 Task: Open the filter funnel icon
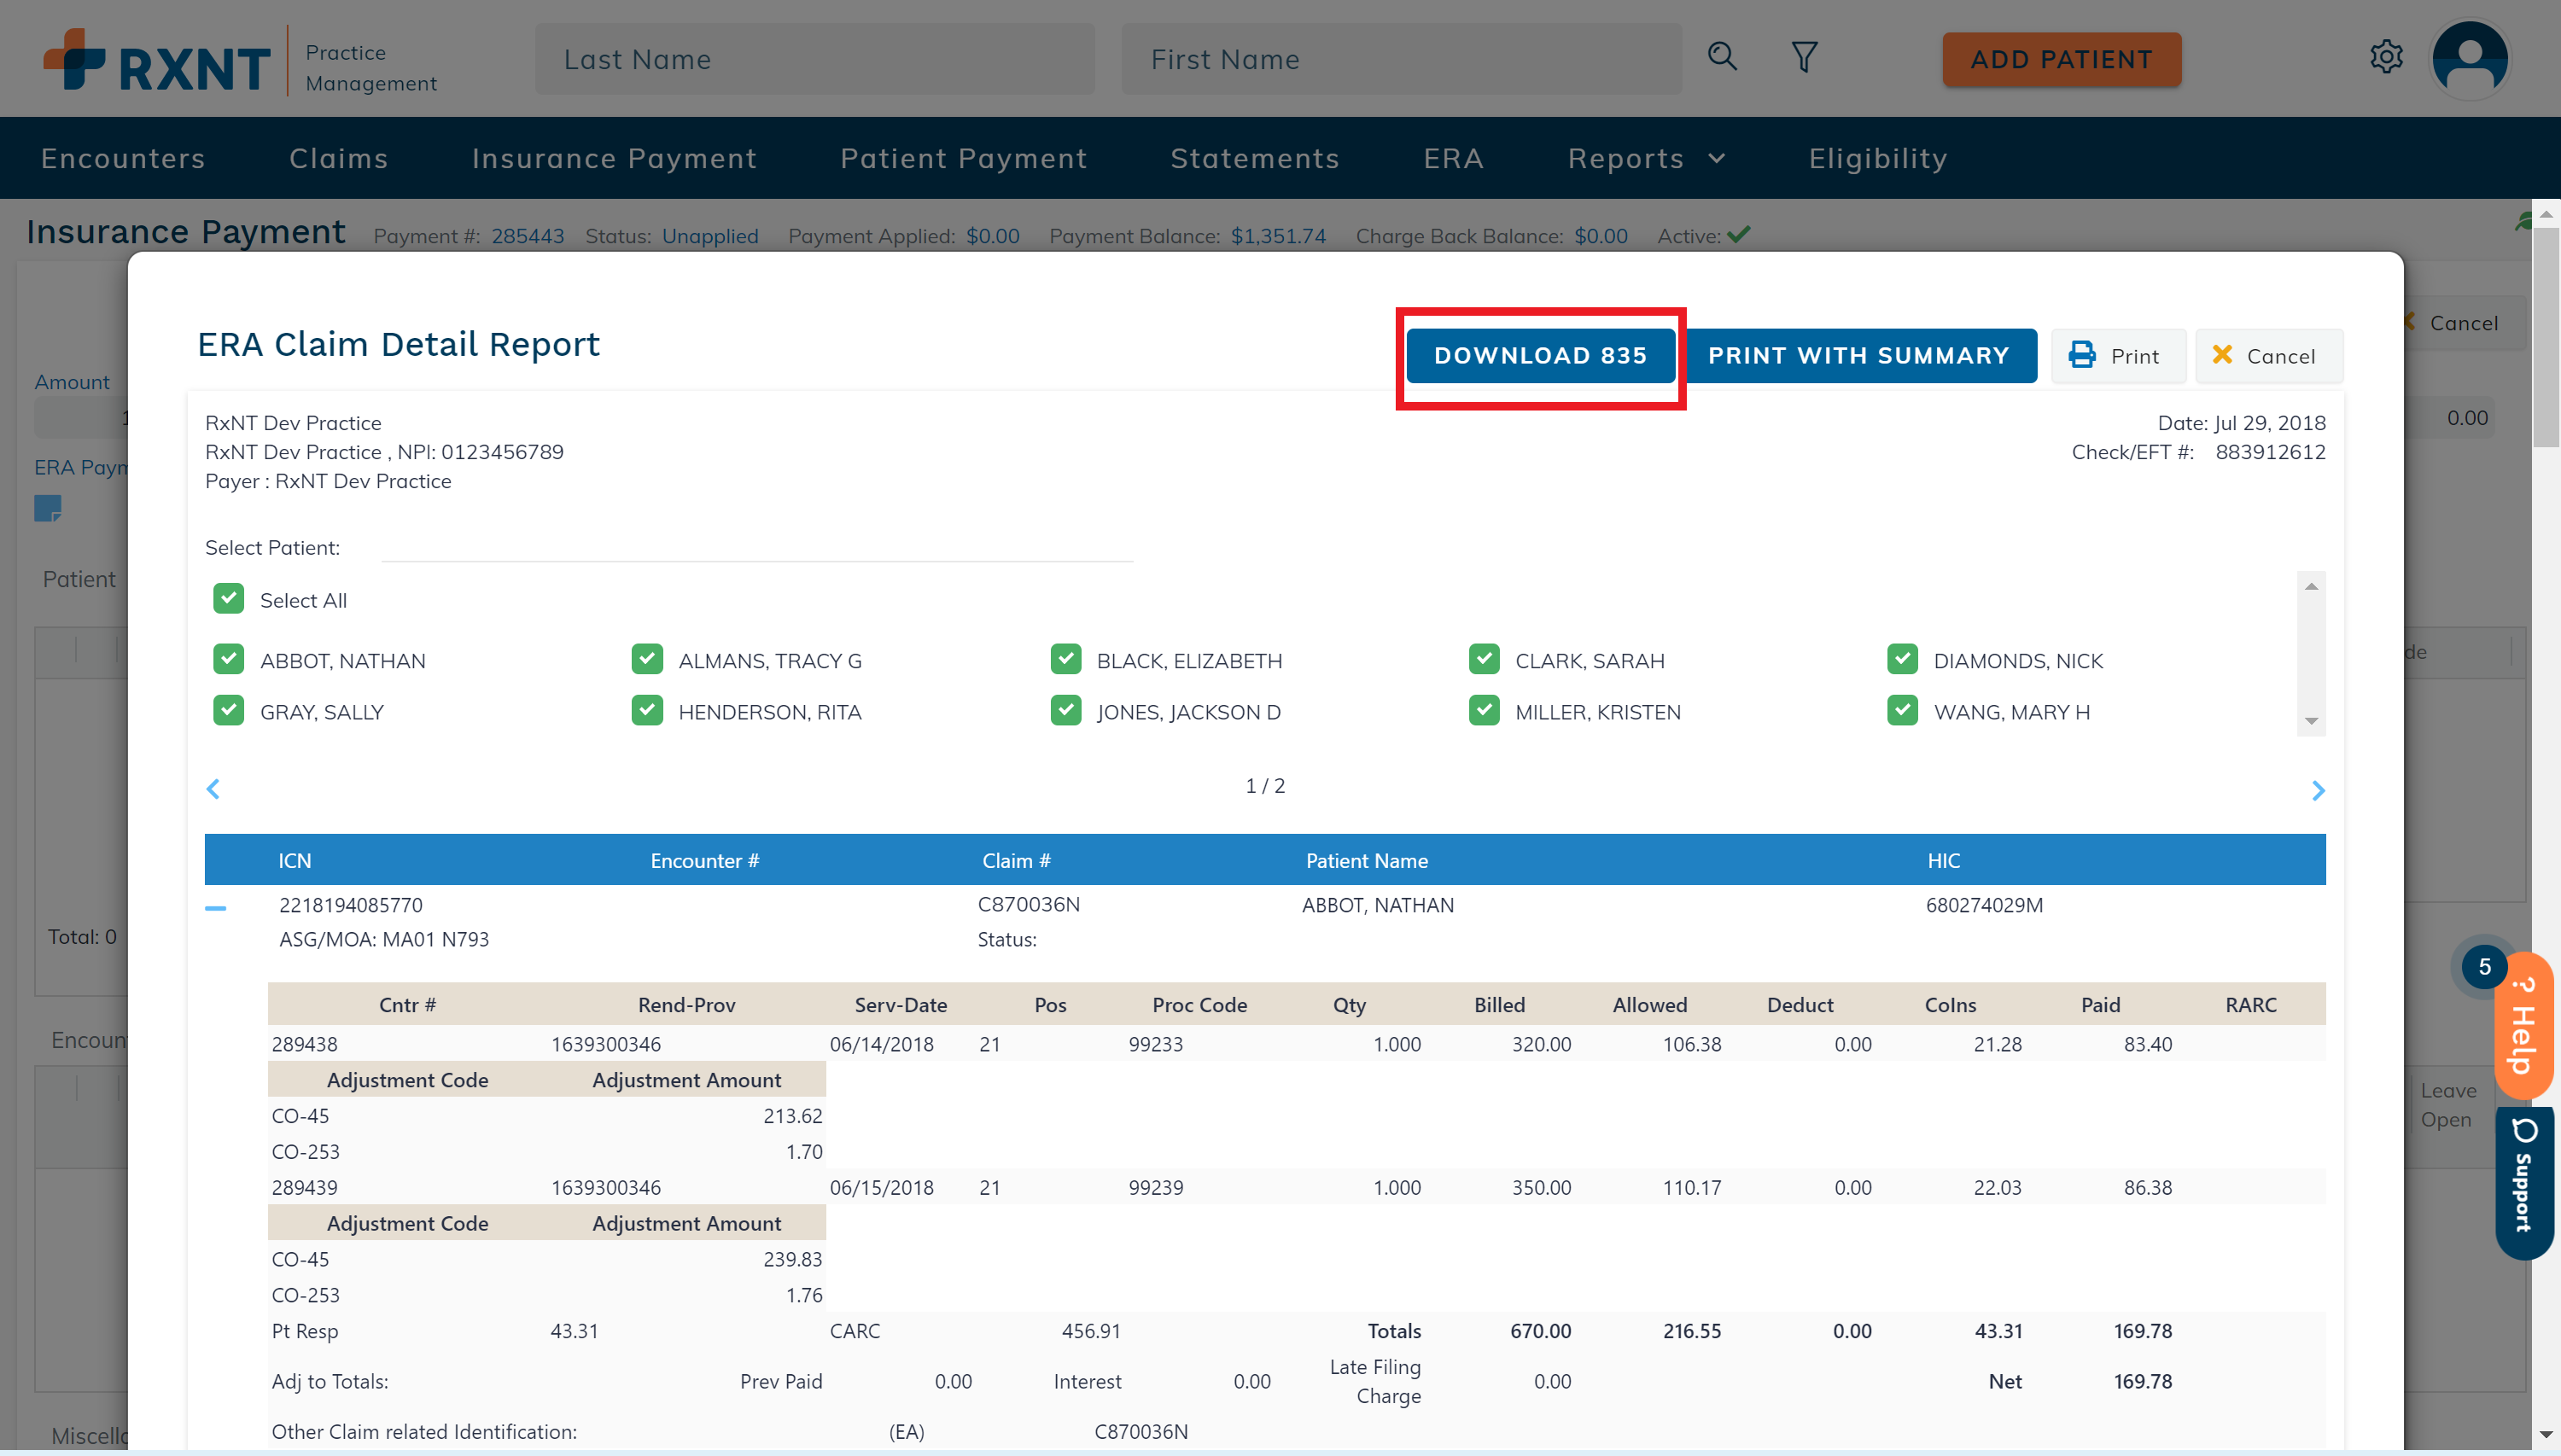(x=1804, y=57)
